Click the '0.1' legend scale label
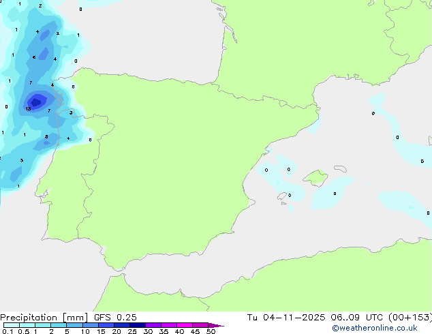The width and height of the screenshot is (432, 334). coord(7,331)
